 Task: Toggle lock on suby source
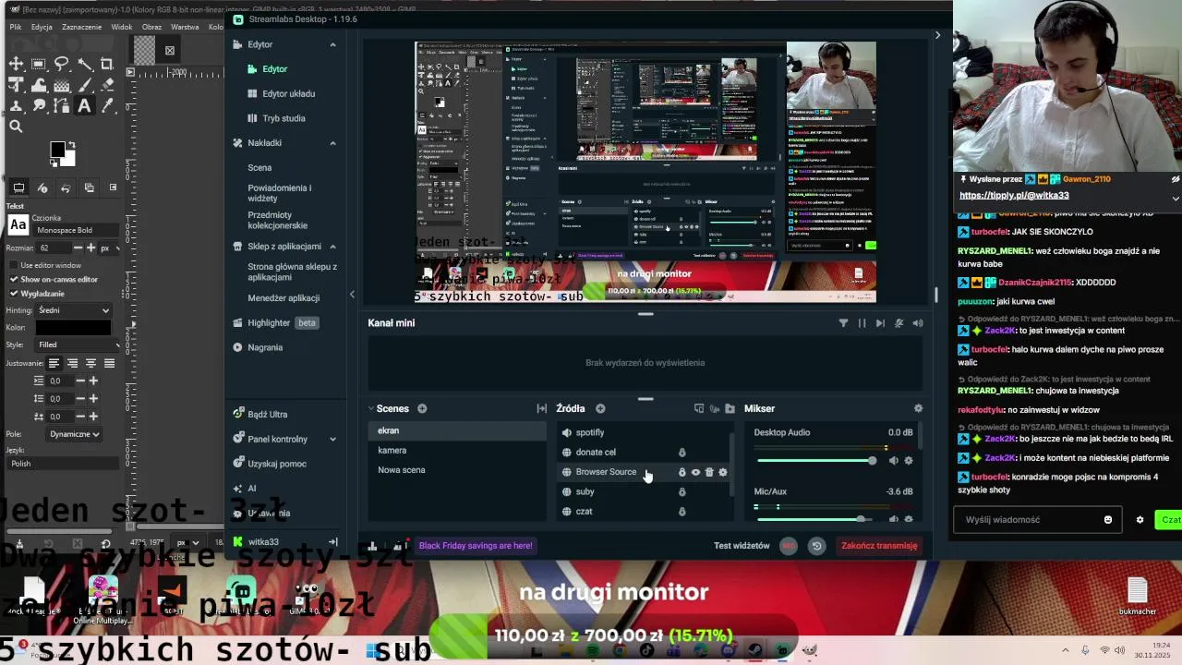682,492
